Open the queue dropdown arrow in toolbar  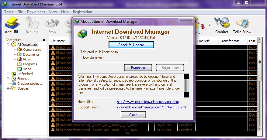coord(210,25)
